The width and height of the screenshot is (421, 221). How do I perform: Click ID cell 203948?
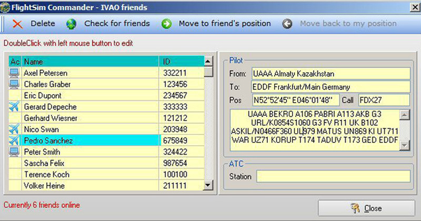[x=182, y=129]
